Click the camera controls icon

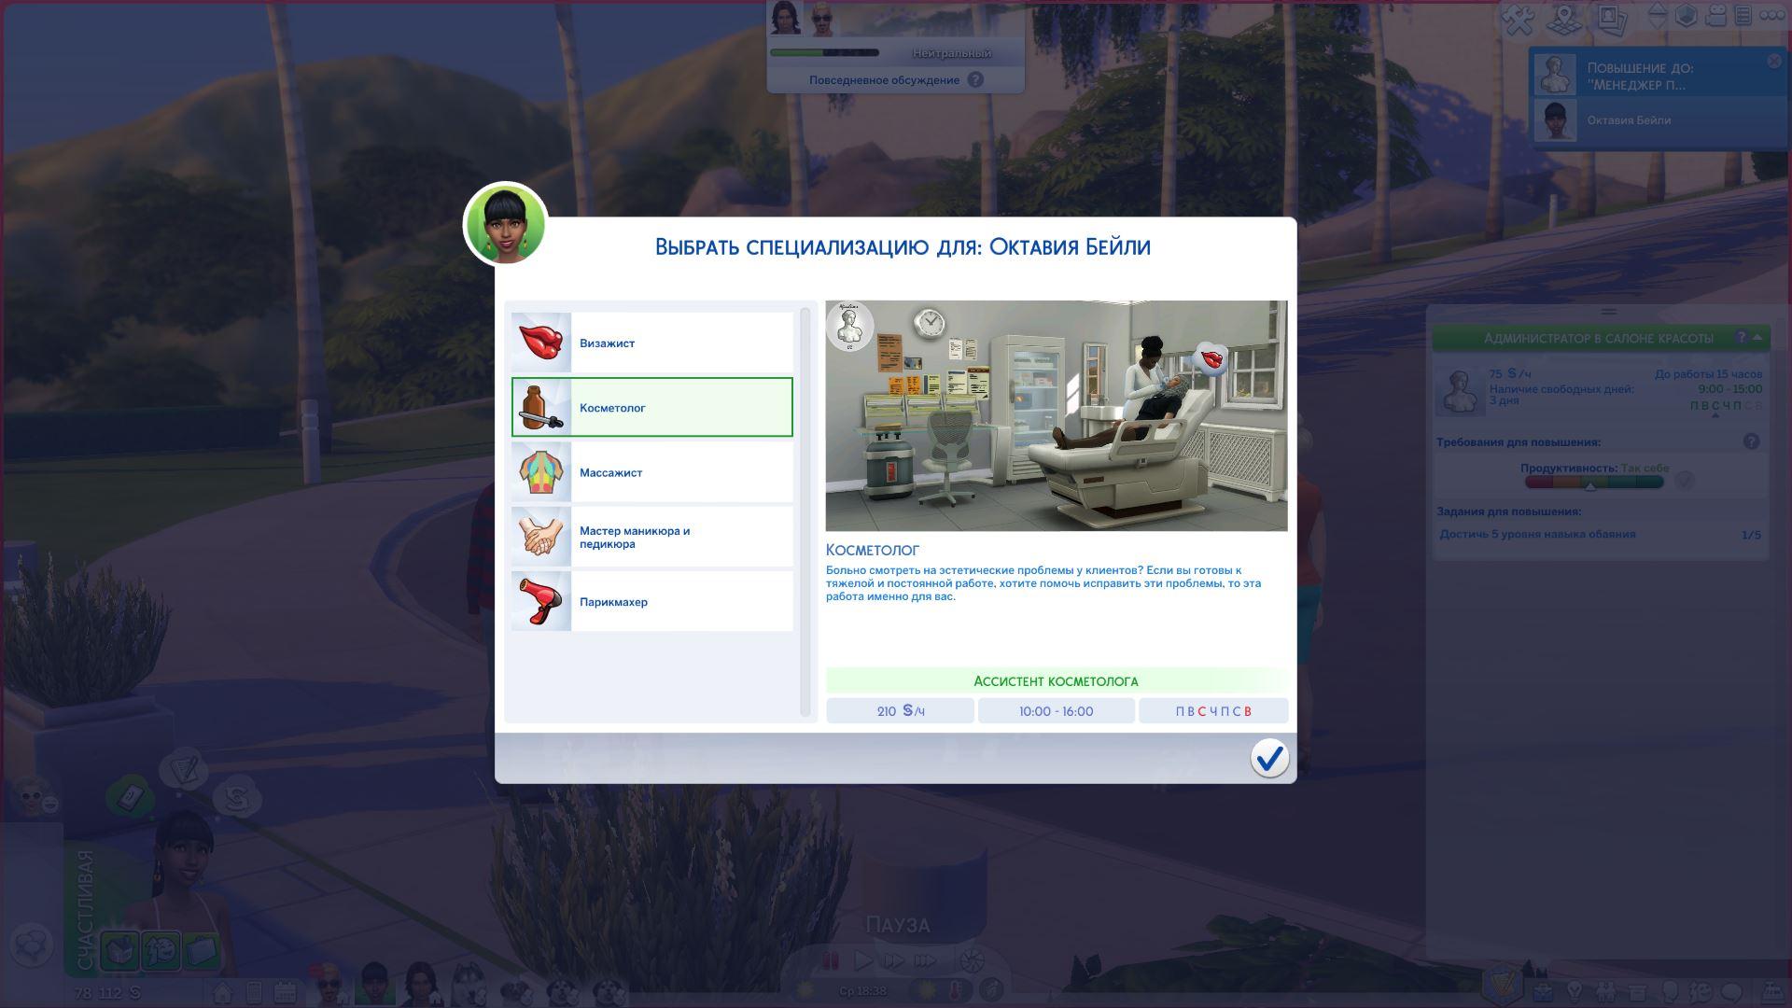point(1715,16)
